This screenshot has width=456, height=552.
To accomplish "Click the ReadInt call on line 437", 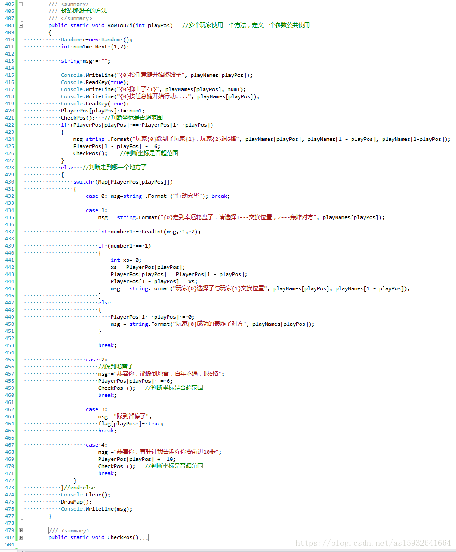I will pyautogui.click(x=171, y=232).
